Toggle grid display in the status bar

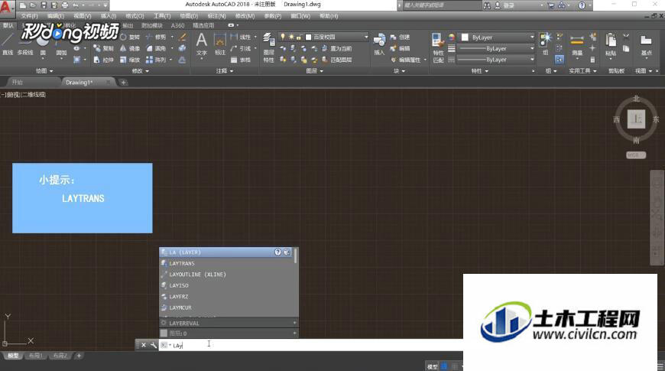[x=444, y=366]
